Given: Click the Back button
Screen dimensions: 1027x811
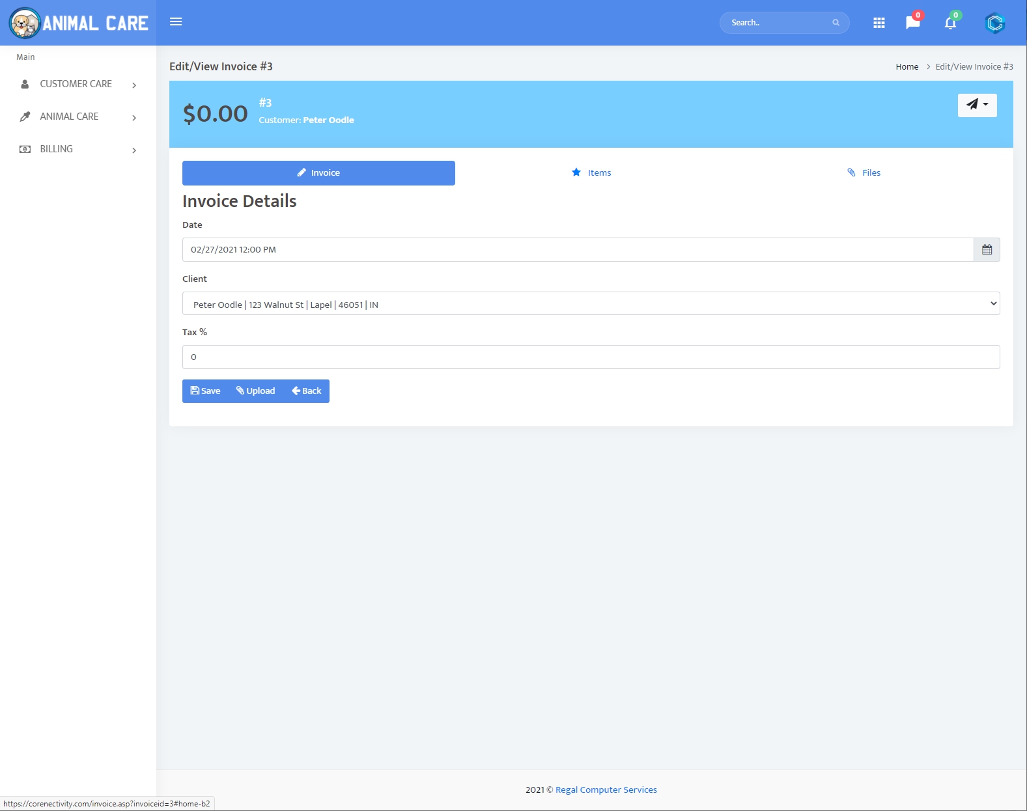Looking at the screenshot, I should point(306,391).
